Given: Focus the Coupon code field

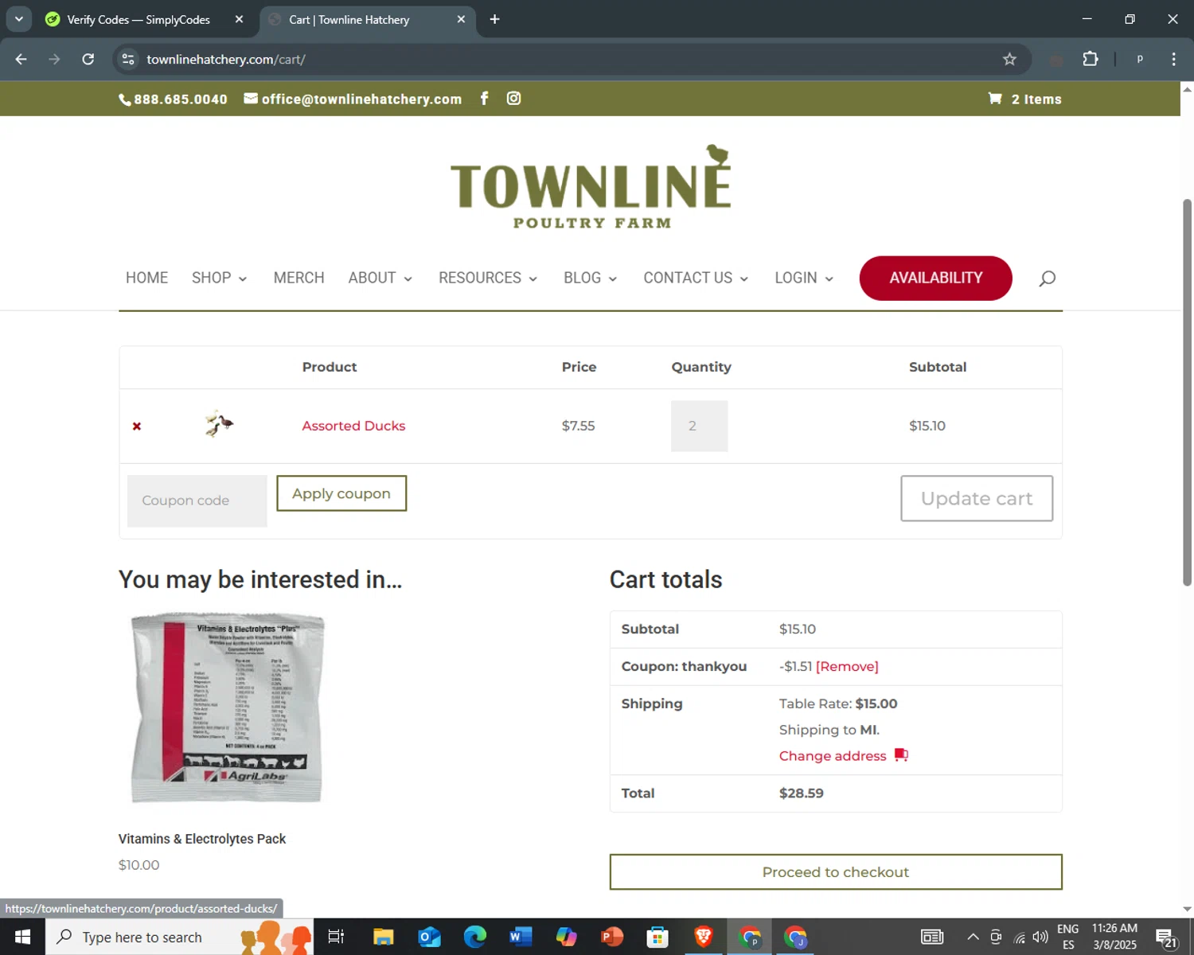Looking at the screenshot, I should click(197, 501).
